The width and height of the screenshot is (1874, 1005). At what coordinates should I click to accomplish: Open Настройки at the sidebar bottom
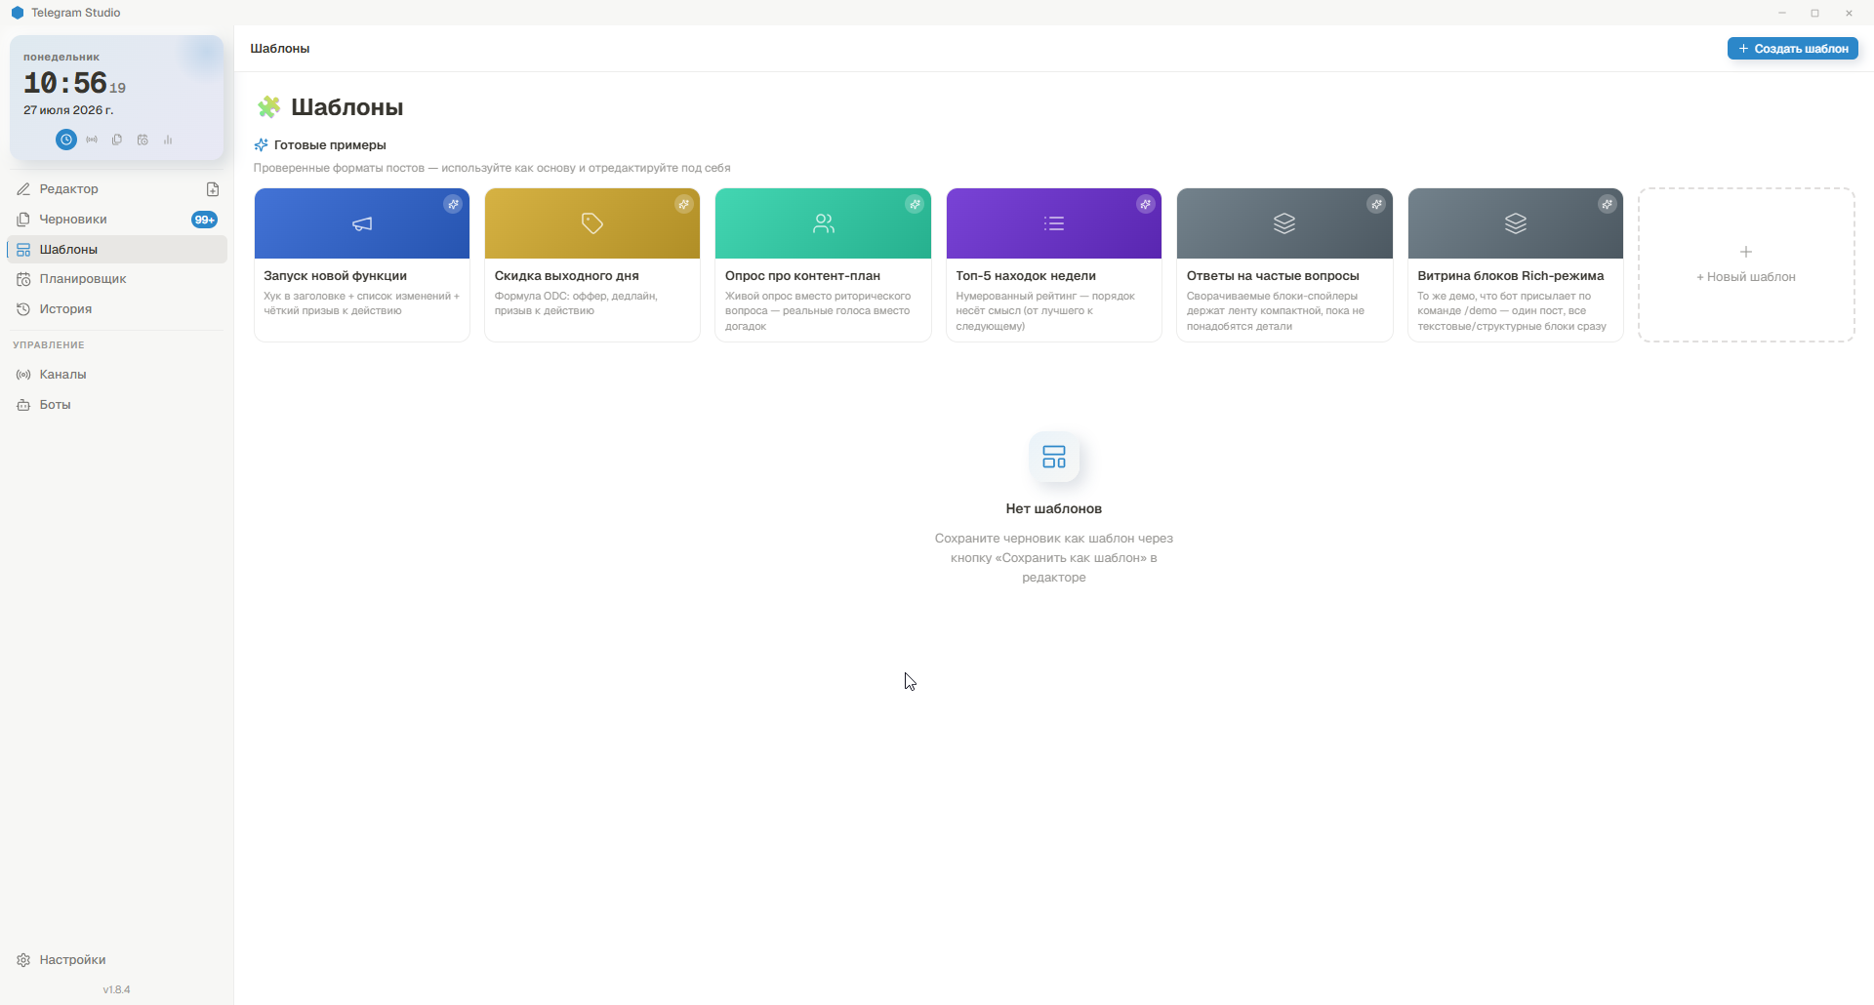[x=117, y=960]
